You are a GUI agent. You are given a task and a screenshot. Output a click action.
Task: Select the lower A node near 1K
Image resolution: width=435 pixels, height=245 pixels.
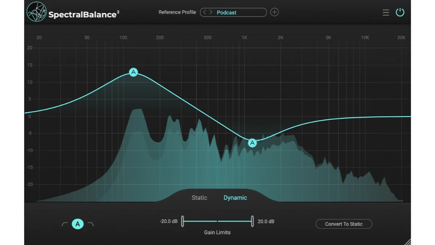pyautogui.click(x=252, y=143)
